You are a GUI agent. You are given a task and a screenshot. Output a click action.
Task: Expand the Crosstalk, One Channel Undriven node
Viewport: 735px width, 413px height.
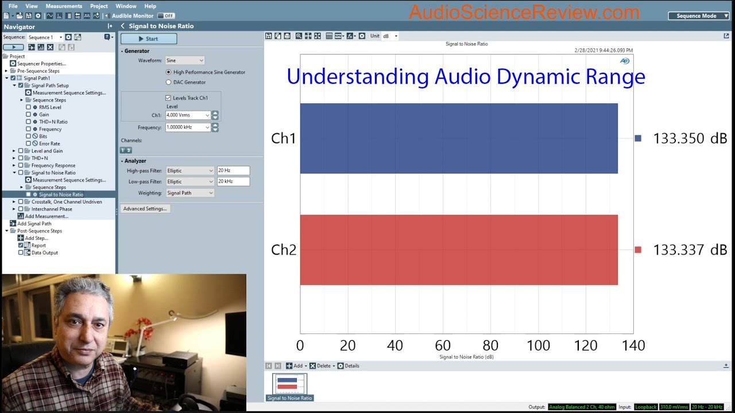[14, 202]
